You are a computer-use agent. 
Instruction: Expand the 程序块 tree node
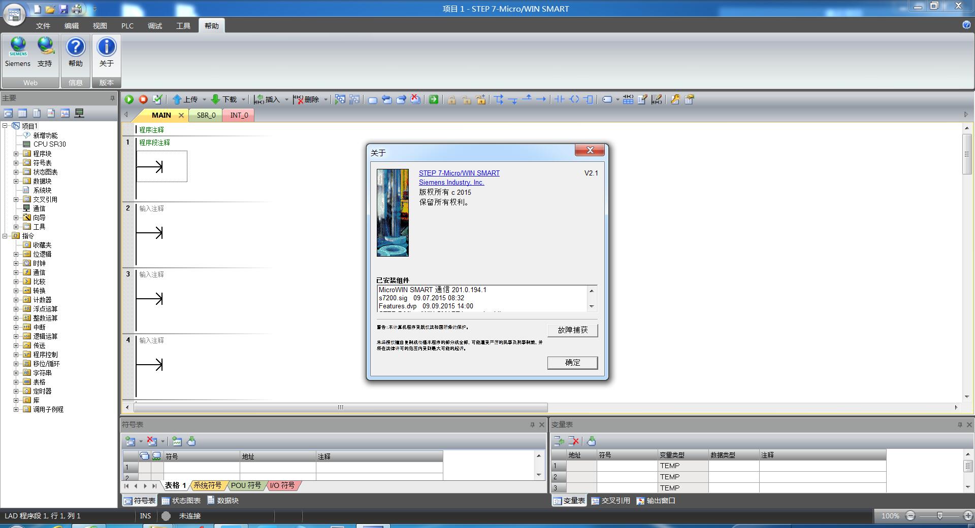(x=16, y=154)
